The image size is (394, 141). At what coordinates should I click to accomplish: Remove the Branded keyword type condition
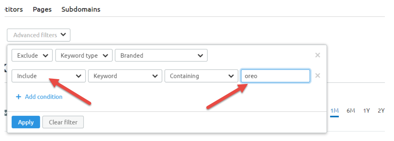pyautogui.click(x=318, y=55)
